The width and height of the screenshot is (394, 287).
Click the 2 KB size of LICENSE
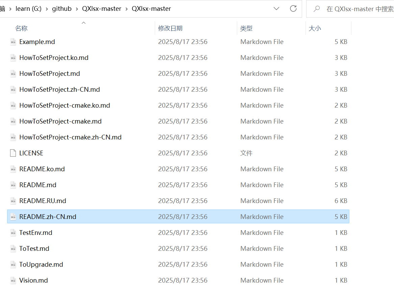(341, 153)
